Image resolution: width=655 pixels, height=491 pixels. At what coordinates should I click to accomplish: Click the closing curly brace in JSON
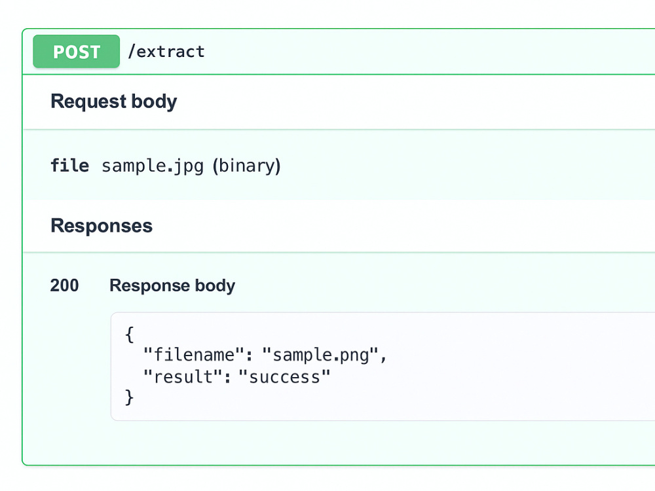point(130,397)
